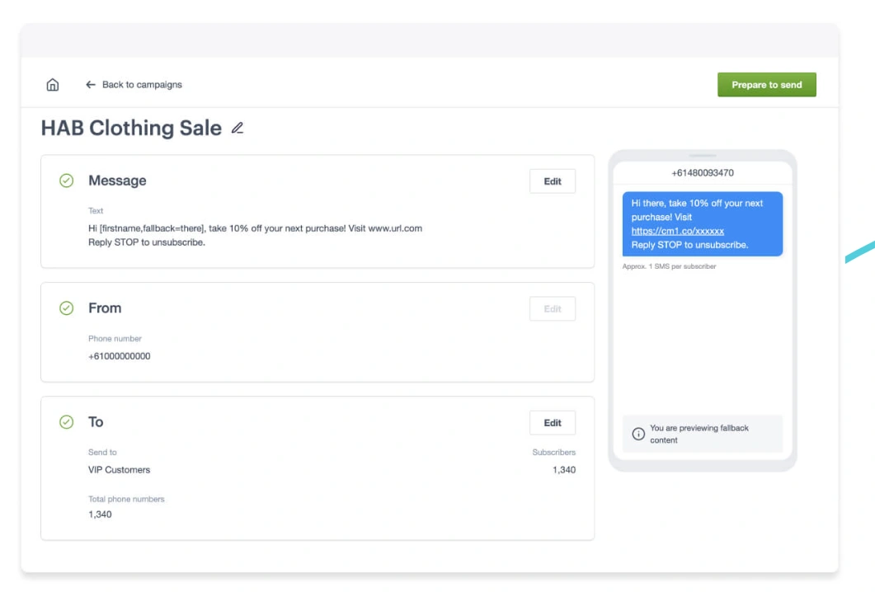
Task: Click the Message heading
Action: 117,181
